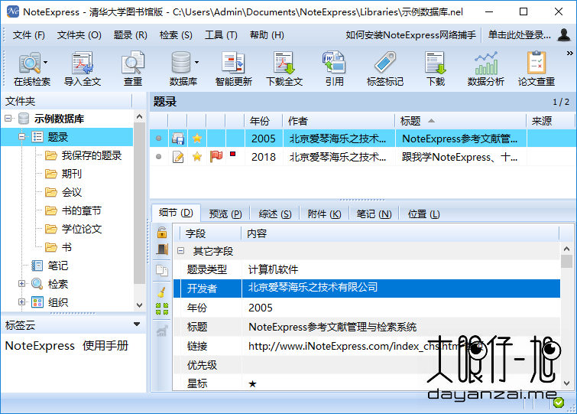Click the save disk icon on 2005 record
This screenshot has width=577, height=414.
point(178,139)
